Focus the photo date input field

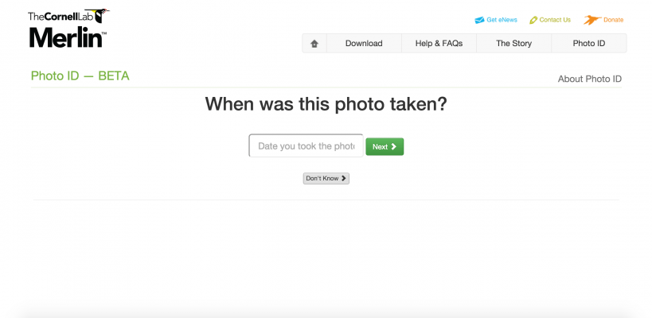pos(306,146)
